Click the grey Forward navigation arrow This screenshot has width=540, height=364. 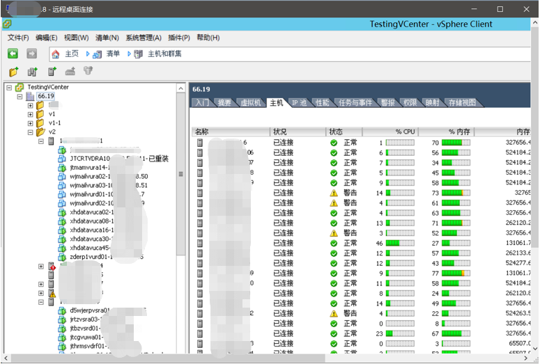tap(31, 54)
